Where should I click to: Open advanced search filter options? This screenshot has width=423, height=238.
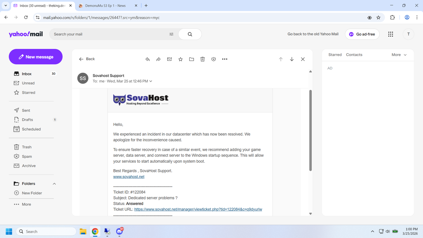[x=171, y=34]
